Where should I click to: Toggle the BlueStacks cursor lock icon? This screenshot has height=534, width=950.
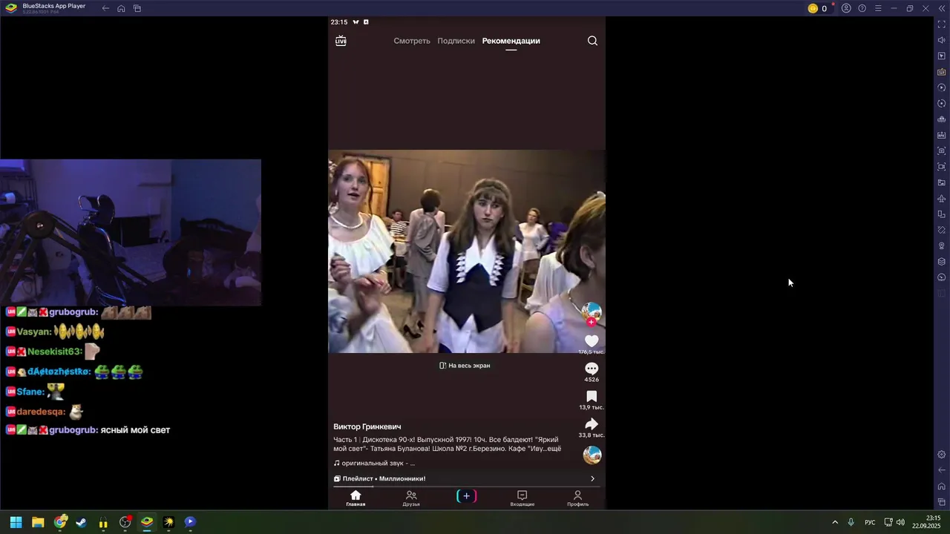pyautogui.click(x=942, y=56)
